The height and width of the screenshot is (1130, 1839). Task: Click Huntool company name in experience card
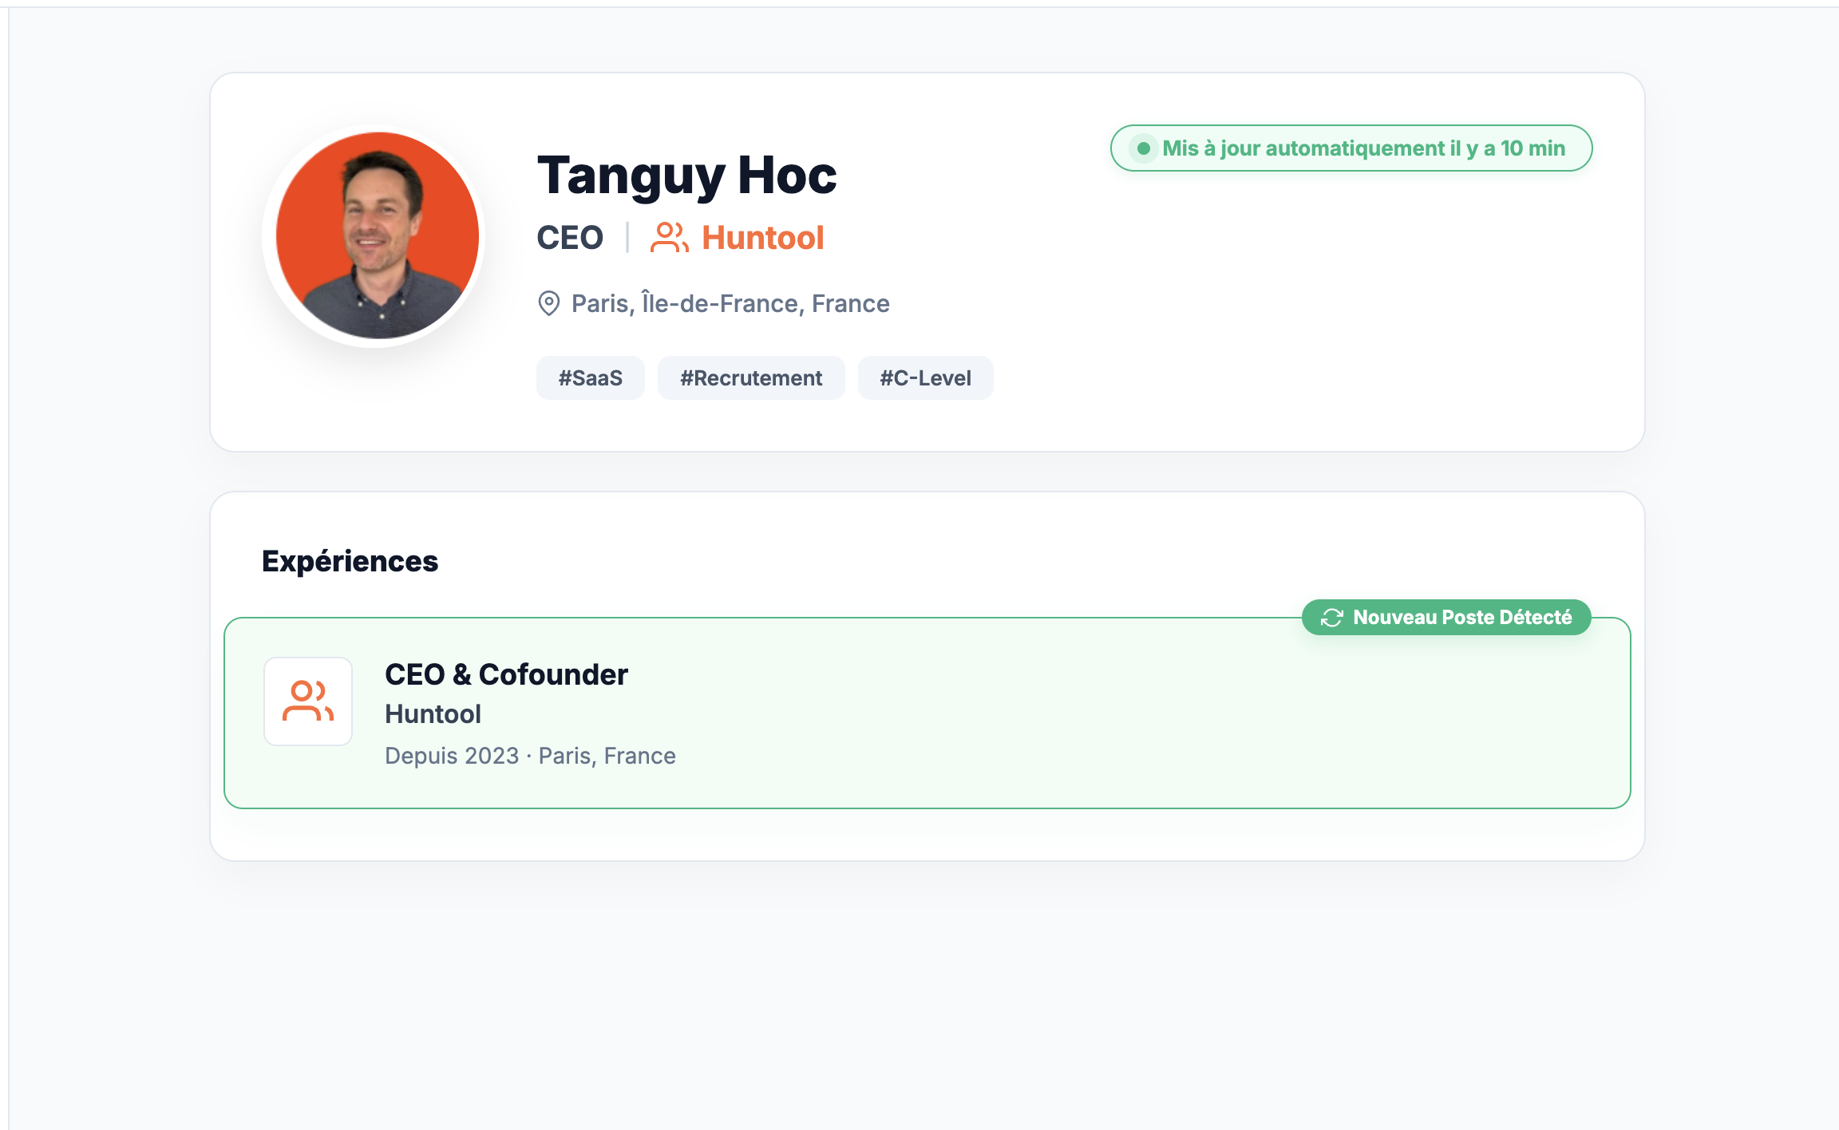click(433, 714)
